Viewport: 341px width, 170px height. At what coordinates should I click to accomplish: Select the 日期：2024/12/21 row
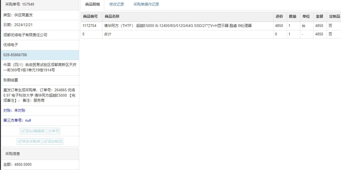point(40,25)
